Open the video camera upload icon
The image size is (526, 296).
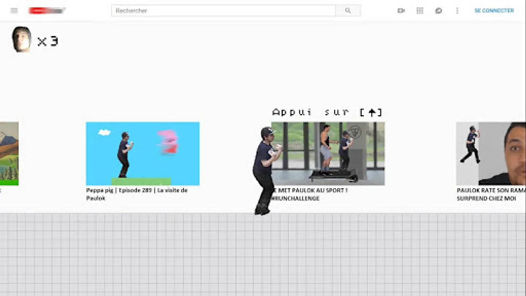pyautogui.click(x=401, y=11)
